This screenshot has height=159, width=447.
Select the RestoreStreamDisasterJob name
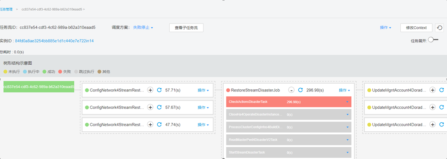coord(255,90)
